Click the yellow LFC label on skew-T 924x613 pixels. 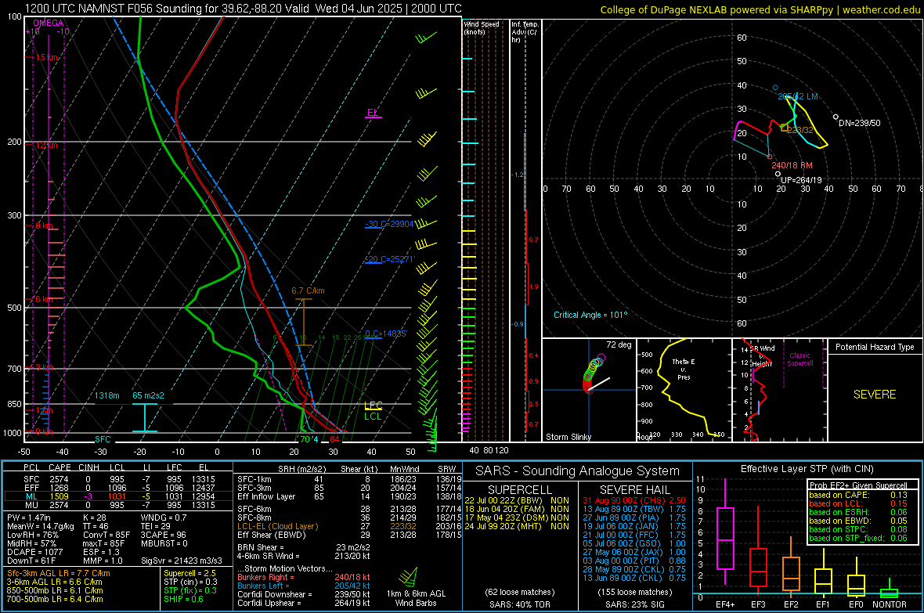374,406
